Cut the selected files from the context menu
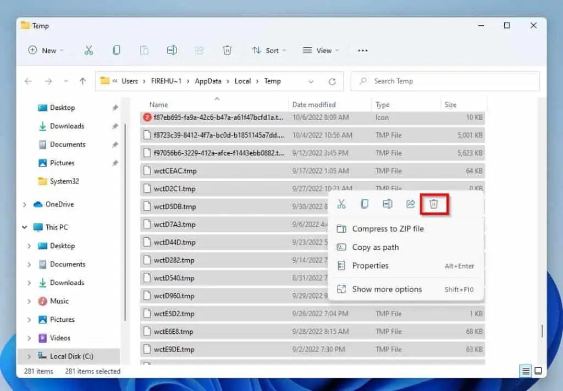 coord(341,204)
